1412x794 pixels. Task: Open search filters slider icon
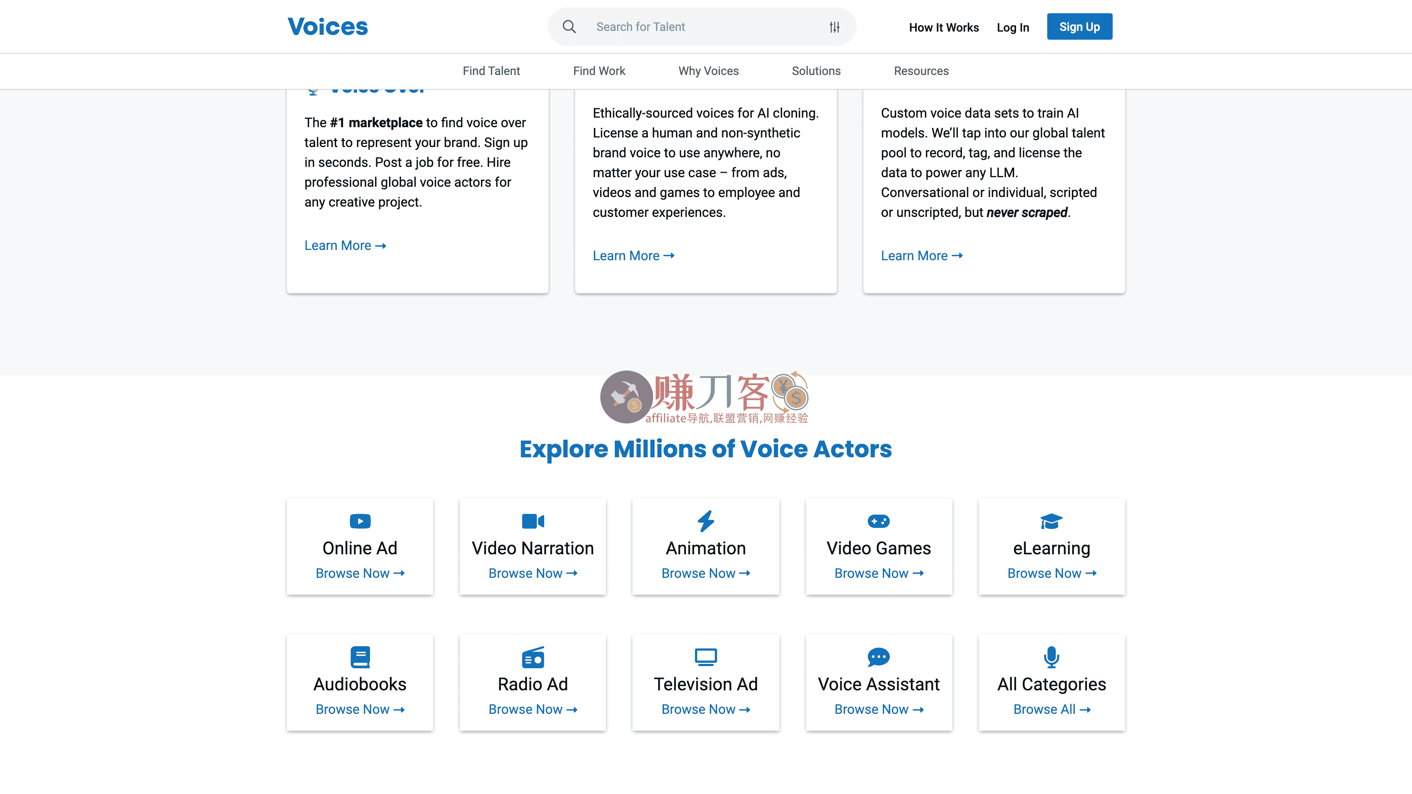[x=834, y=27]
